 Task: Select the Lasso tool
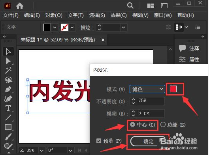click(x=8, y=80)
